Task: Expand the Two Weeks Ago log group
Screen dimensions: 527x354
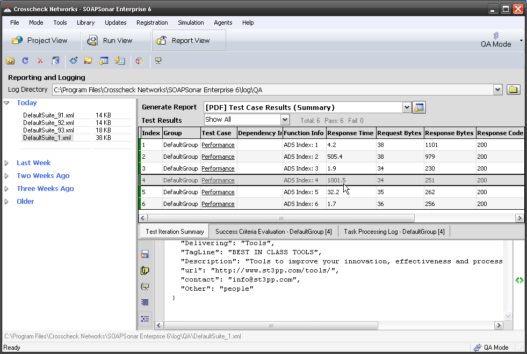Action: tap(7, 176)
